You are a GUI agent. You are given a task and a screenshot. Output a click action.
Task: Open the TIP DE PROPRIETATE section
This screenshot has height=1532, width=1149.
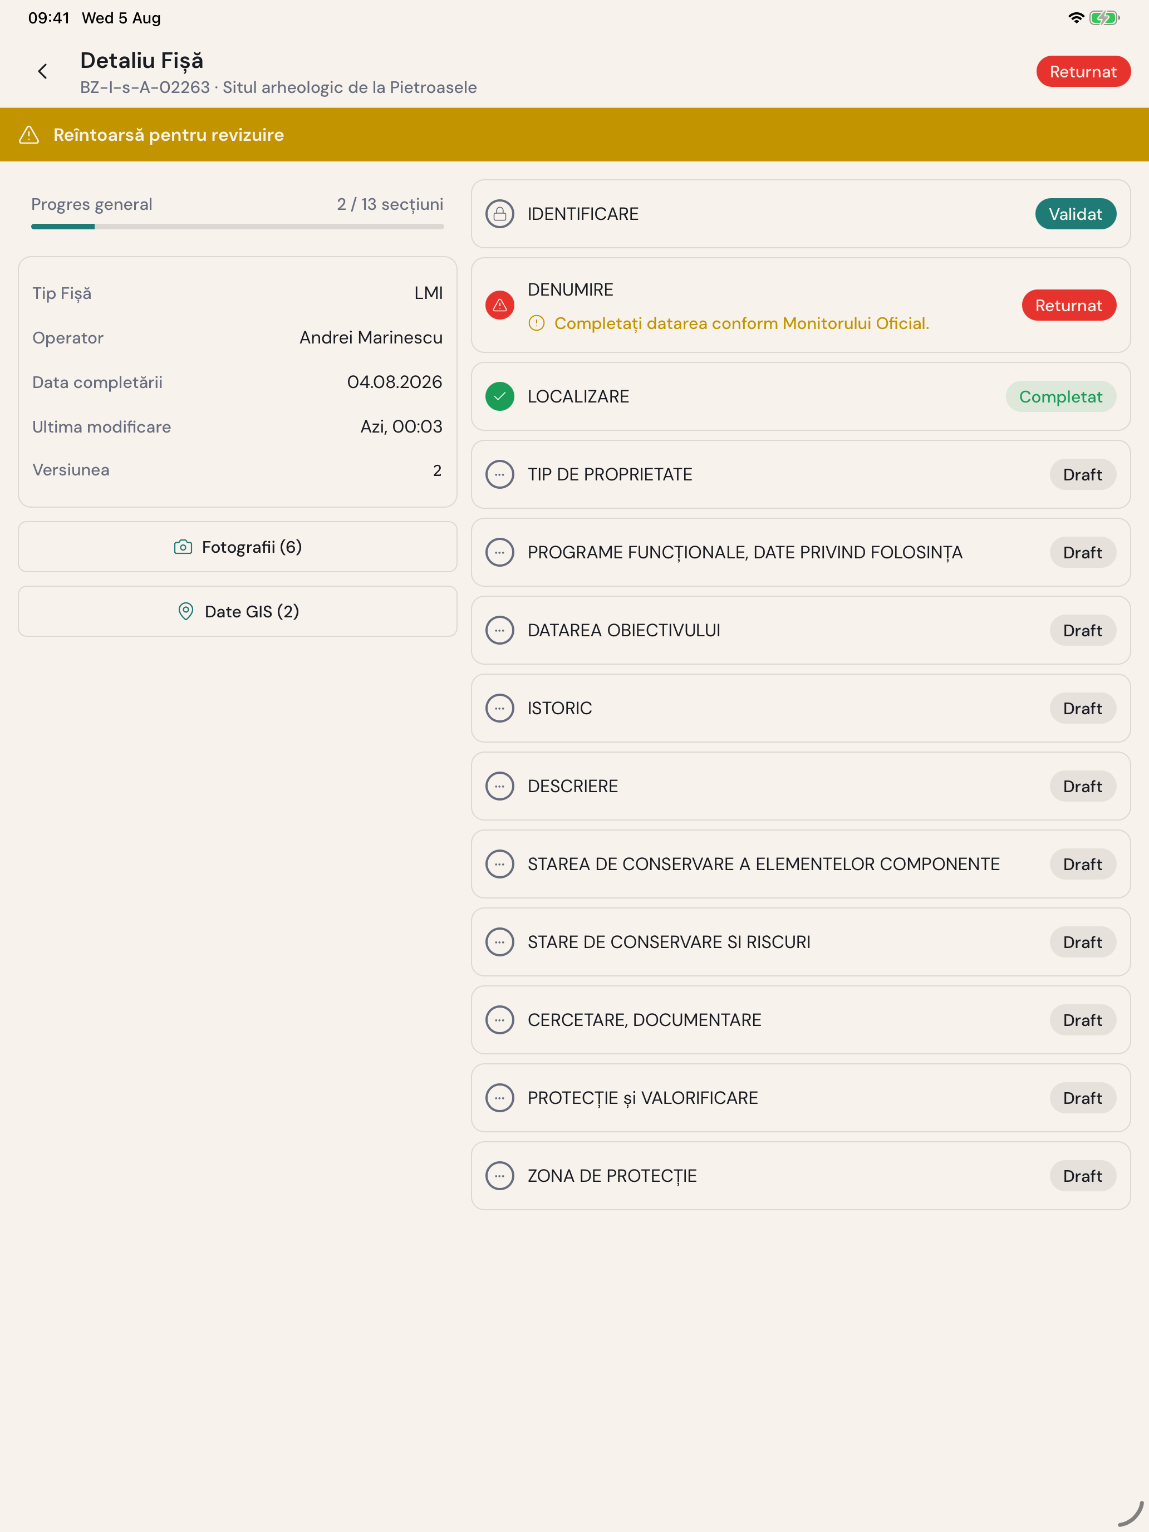[x=801, y=474]
